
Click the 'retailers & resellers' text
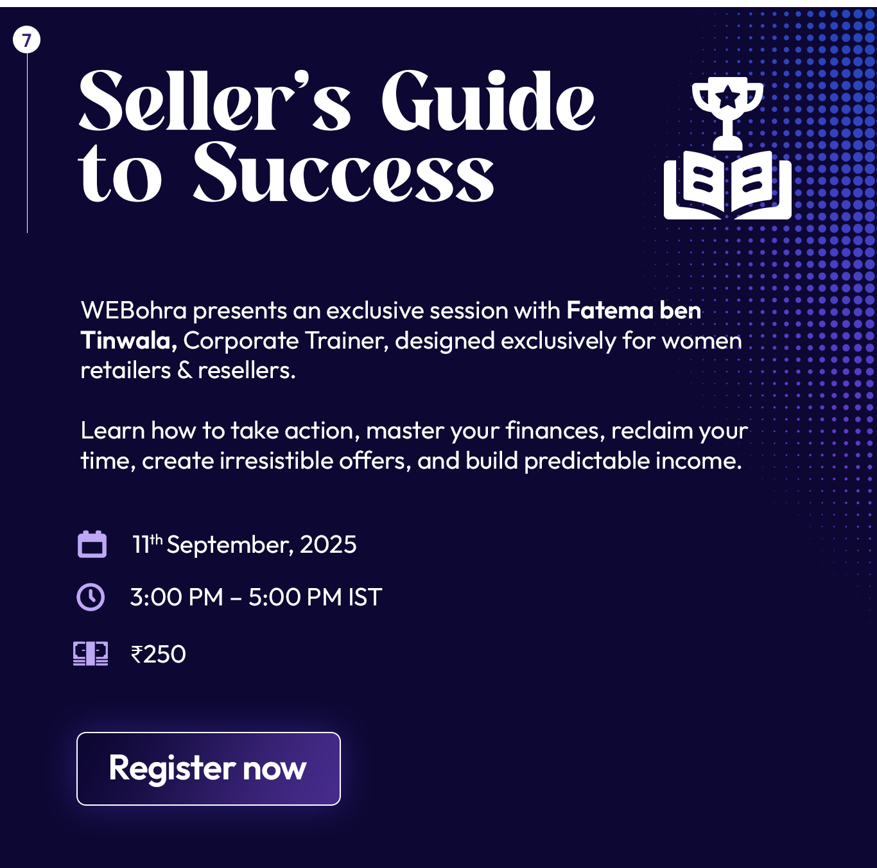(187, 370)
